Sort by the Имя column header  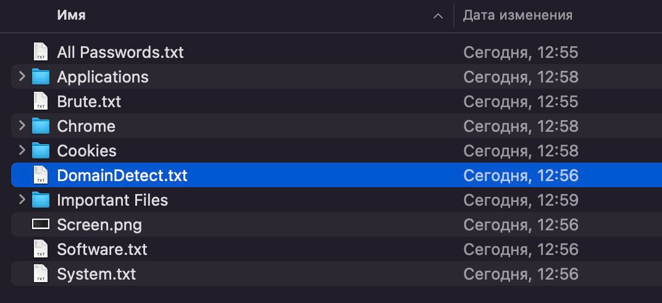click(x=72, y=15)
